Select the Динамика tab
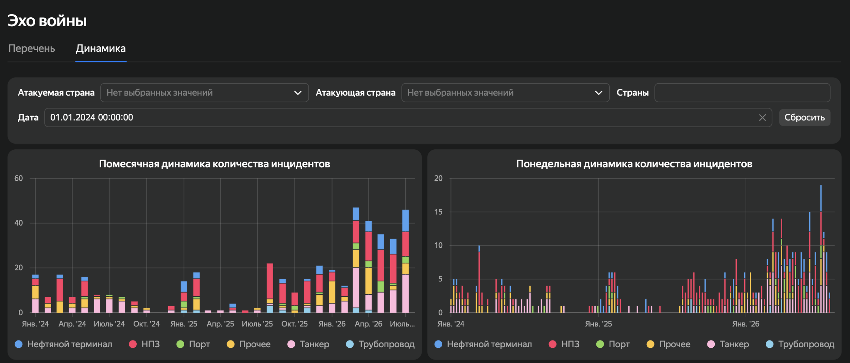The width and height of the screenshot is (850, 363). click(x=101, y=48)
